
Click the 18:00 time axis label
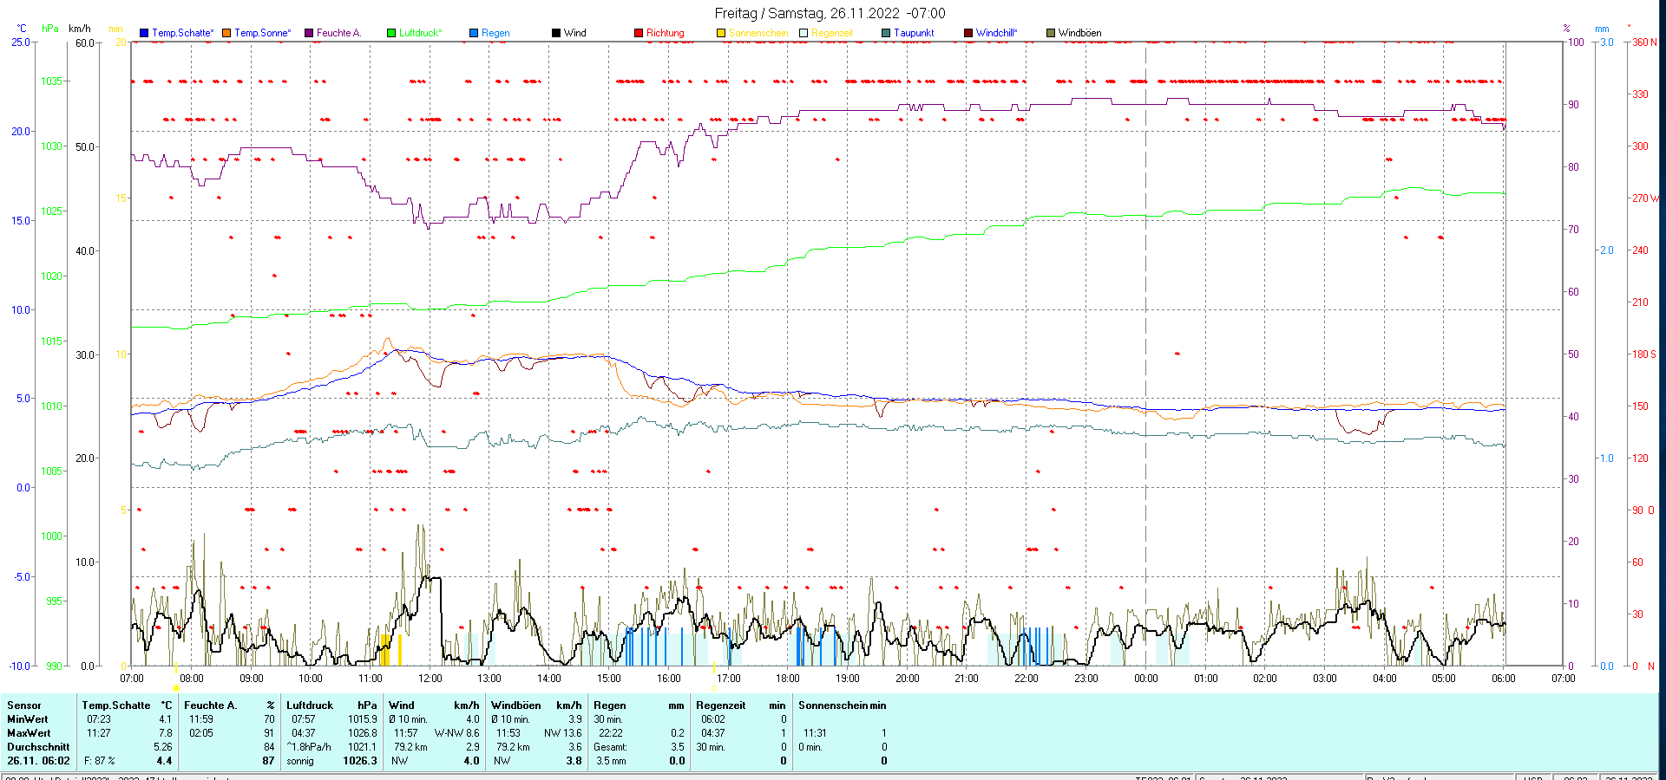[x=788, y=679]
